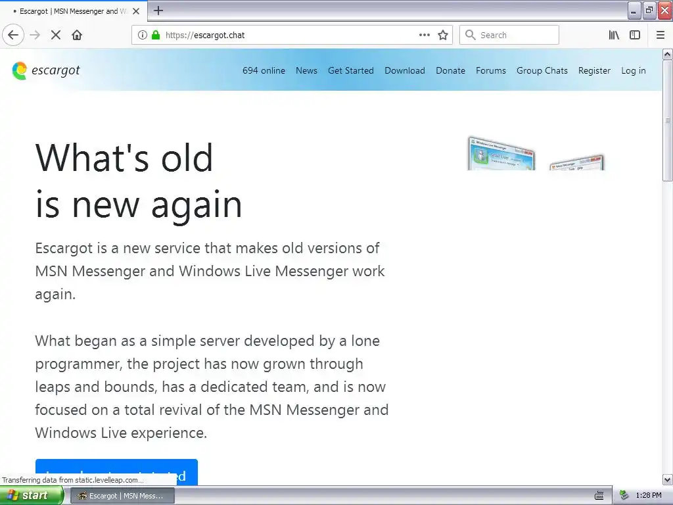The width and height of the screenshot is (673, 505).
Task: Click the Escargot taskbar button
Action: click(x=122, y=496)
